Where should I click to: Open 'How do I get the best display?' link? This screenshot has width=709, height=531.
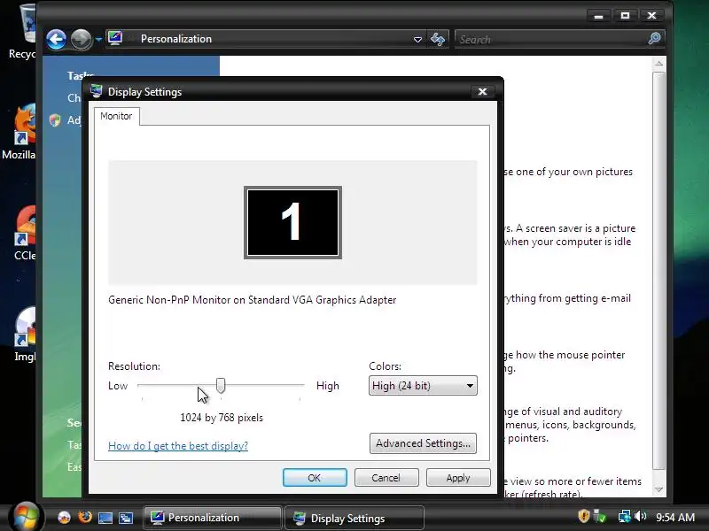178,446
